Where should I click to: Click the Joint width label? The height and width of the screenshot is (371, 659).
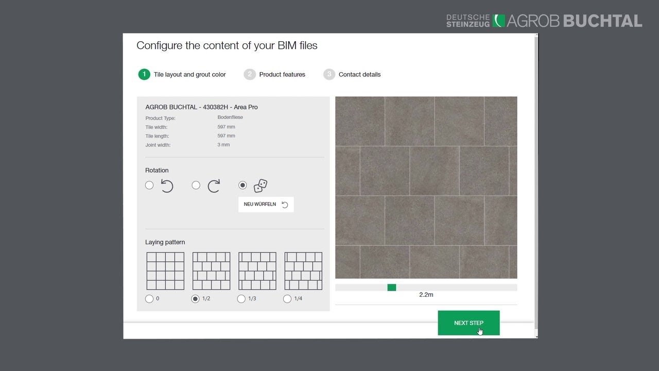point(158,145)
